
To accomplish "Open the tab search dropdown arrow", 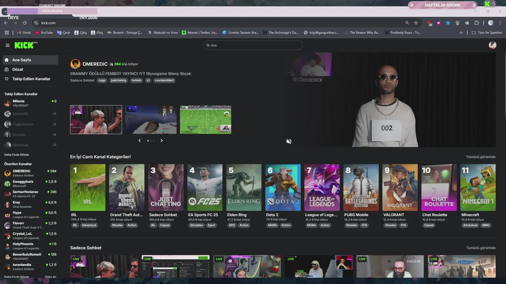I will 5,11.
